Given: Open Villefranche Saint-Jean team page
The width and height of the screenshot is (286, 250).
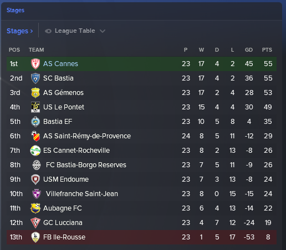Looking at the screenshot, I should pyautogui.click(x=82, y=194).
